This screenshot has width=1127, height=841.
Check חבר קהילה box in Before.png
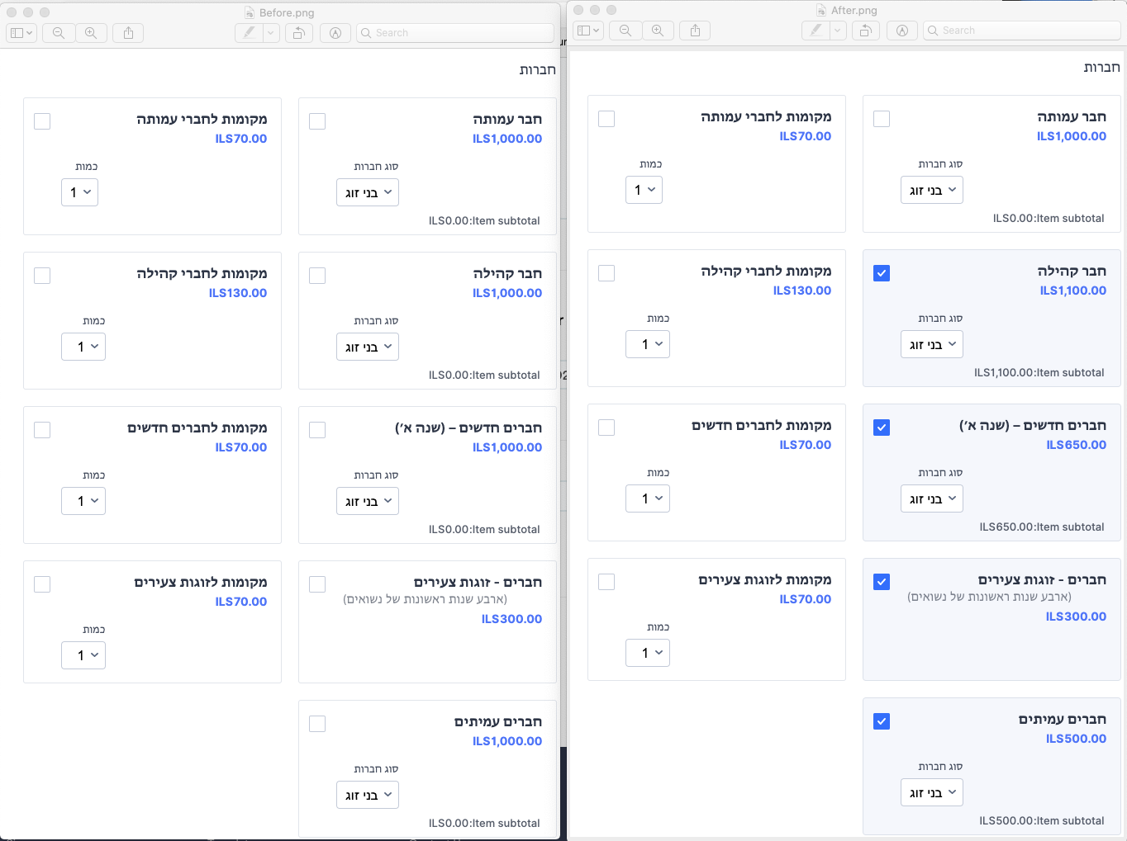[317, 276]
